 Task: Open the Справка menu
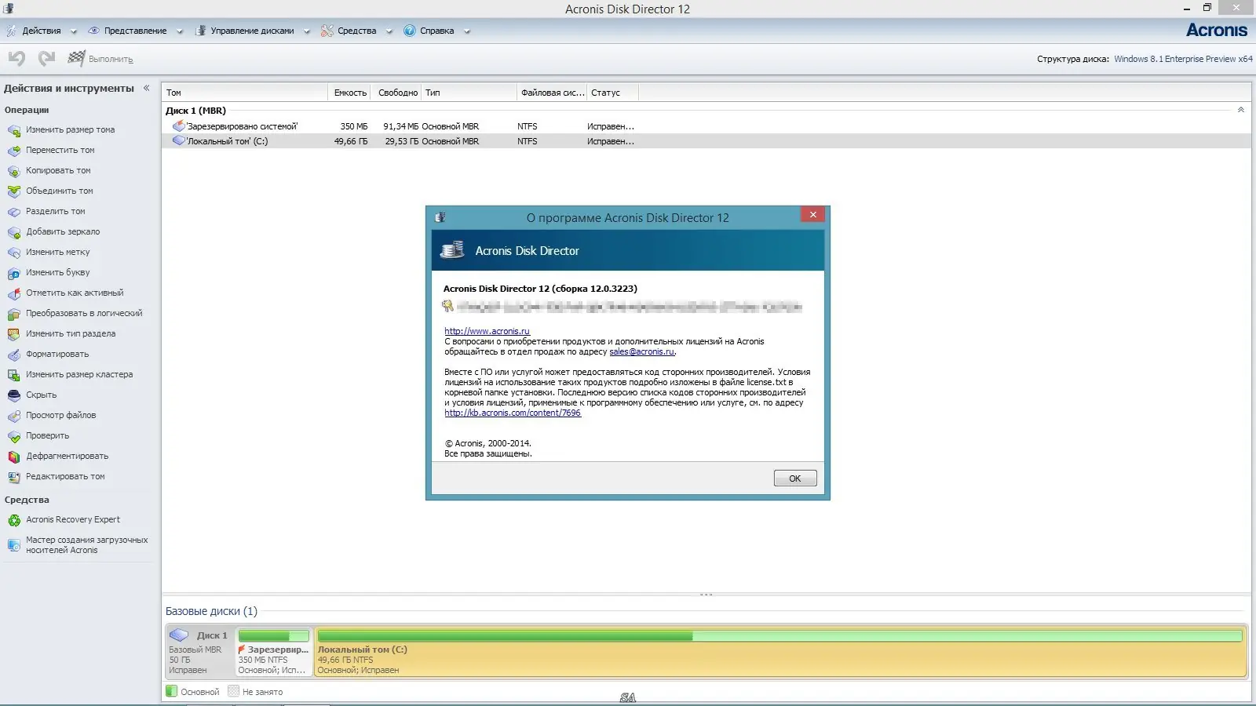point(436,31)
